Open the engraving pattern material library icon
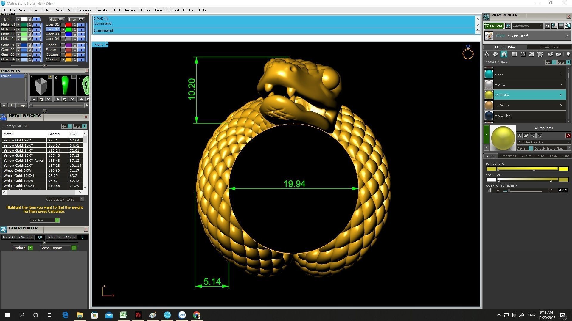This screenshot has width=572, height=321. click(531, 54)
